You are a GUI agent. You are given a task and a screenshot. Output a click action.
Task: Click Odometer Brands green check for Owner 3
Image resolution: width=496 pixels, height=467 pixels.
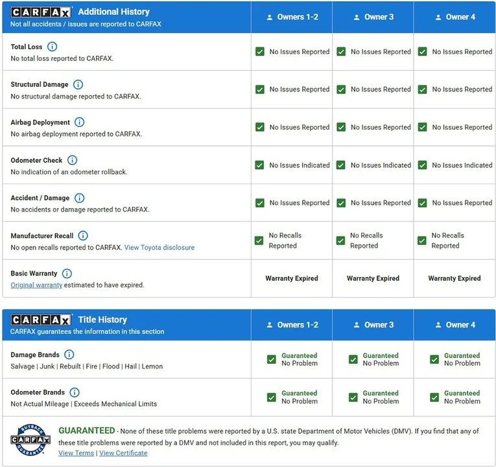(353, 397)
